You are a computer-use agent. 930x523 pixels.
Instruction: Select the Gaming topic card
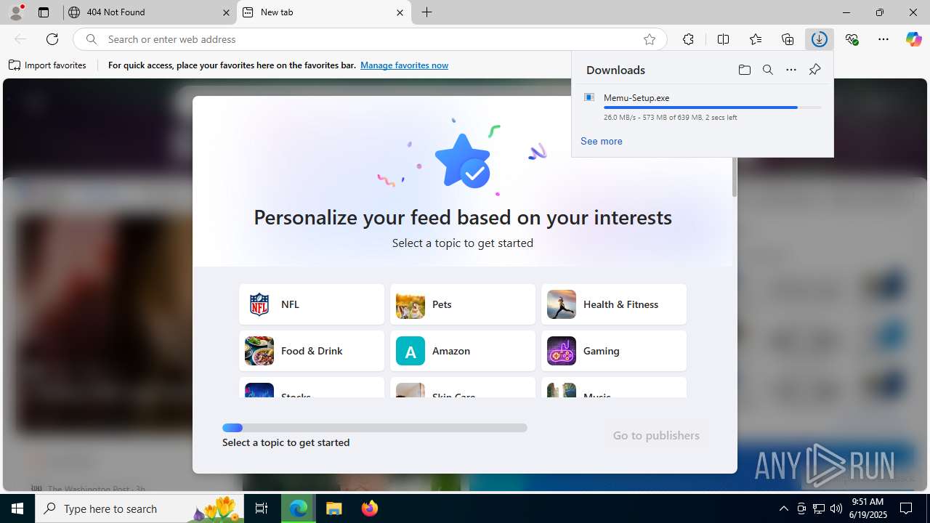click(x=614, y=351)
